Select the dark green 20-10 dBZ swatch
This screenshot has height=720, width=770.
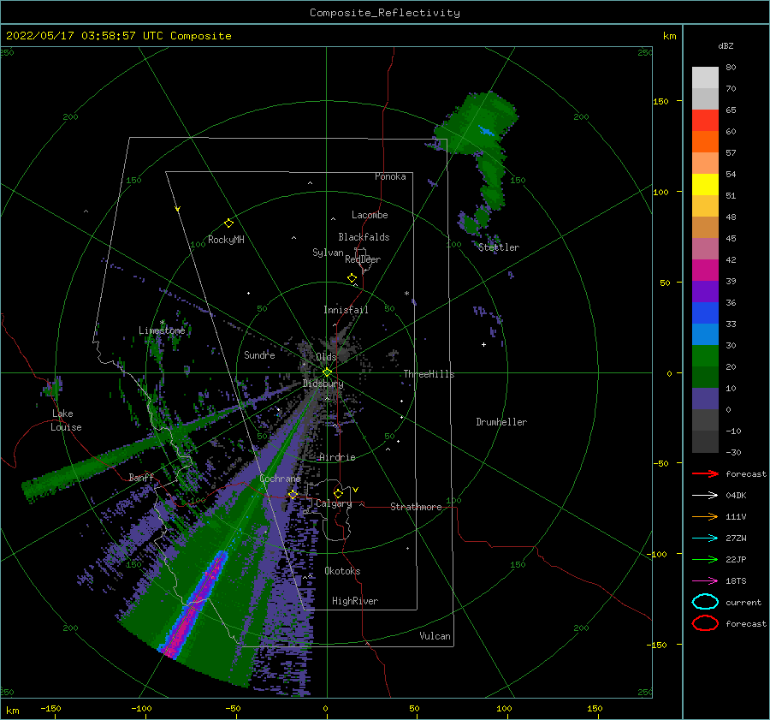(705, 378)
